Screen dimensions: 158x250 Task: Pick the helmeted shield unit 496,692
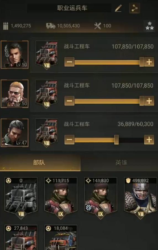coord(141,198)
